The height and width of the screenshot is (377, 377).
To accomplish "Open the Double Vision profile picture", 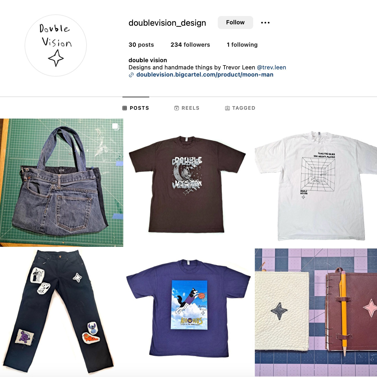I will click(x=56, y=45).
